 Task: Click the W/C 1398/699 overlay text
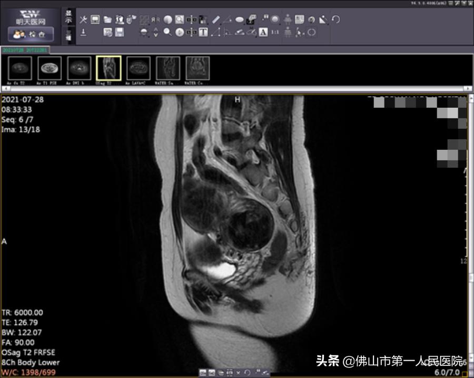pyautogui.click(x=28, y=372)
